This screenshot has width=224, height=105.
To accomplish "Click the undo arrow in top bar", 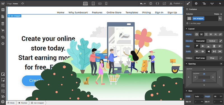I will coord(141,4).
